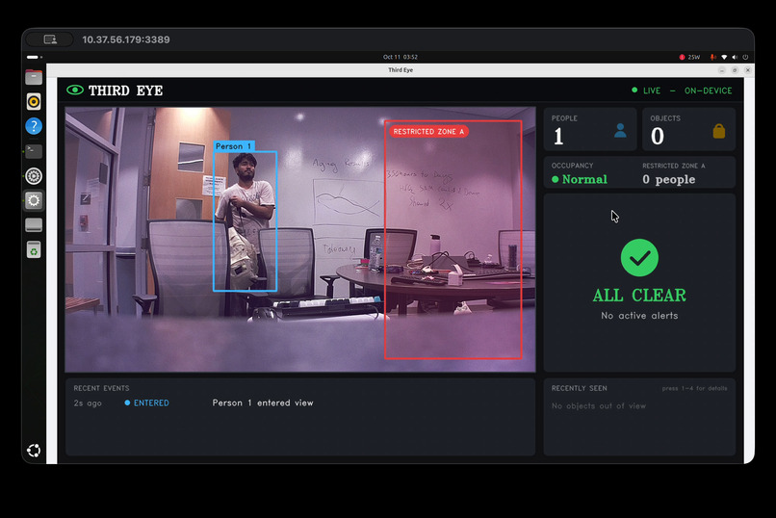Click the remote session icon beside the address
776x518 pixels.
tap(50, 39)
